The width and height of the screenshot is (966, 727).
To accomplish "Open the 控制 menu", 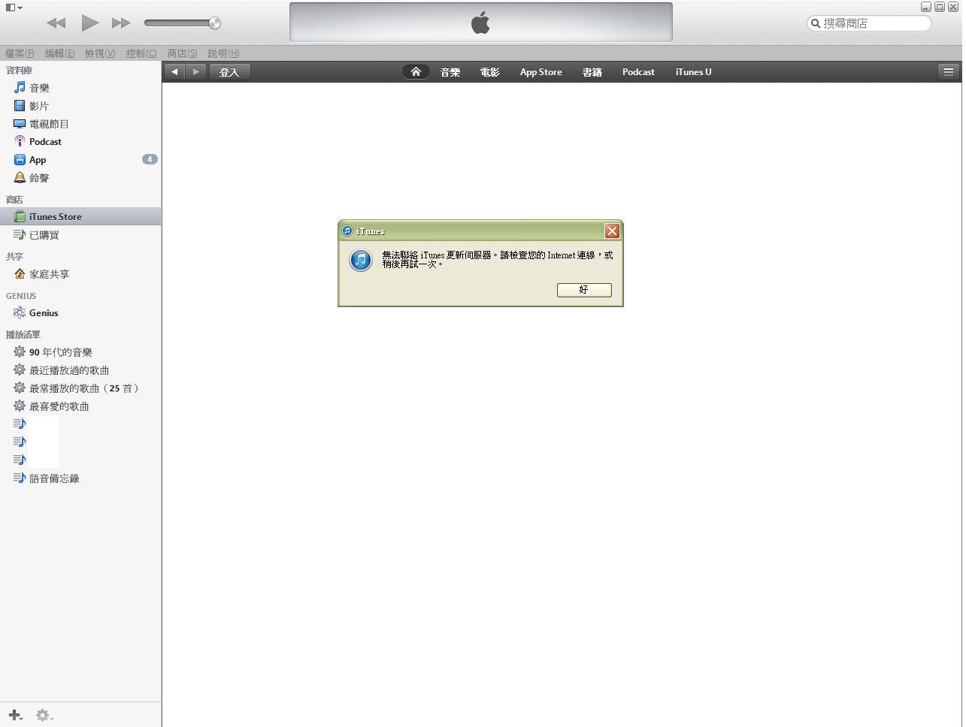I will pos(141,53).
